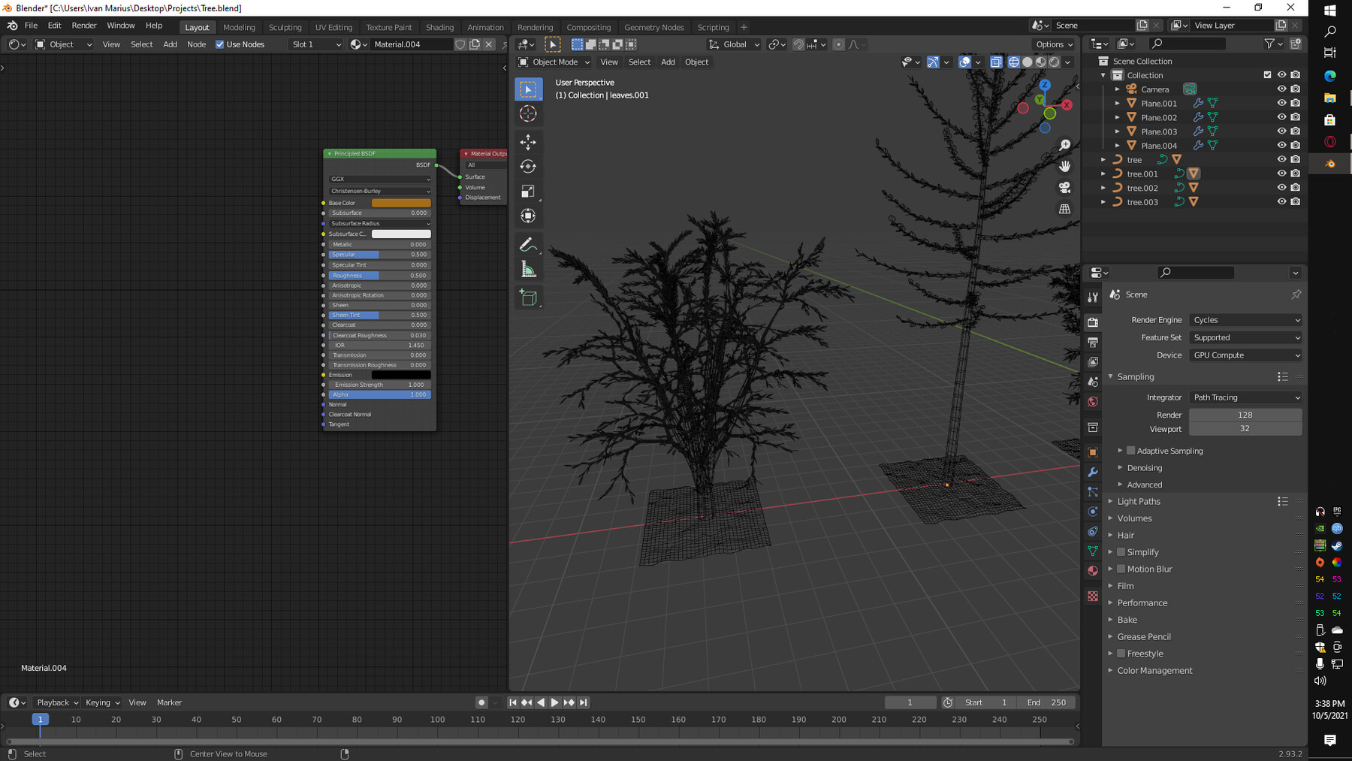Open the Render Engine dropdown showing Cycles
Image resolution: width=1352 pixels, height=761 pixels.
[1245, 320]
